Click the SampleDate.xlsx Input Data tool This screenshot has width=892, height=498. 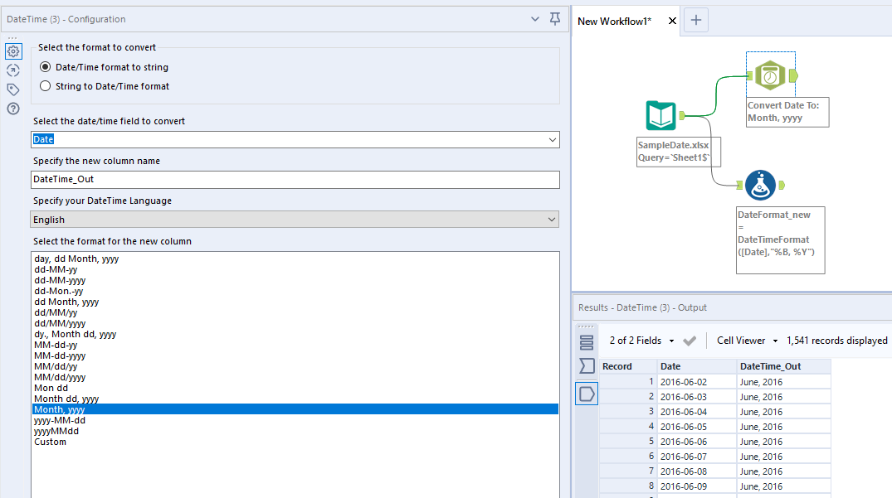pos(660,118)
